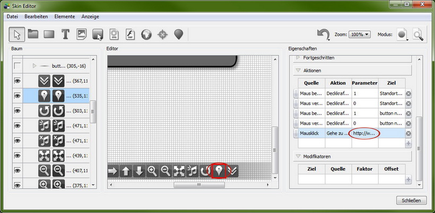Click the http parameter field of Mausklick
435x213 pixels.
364,134
